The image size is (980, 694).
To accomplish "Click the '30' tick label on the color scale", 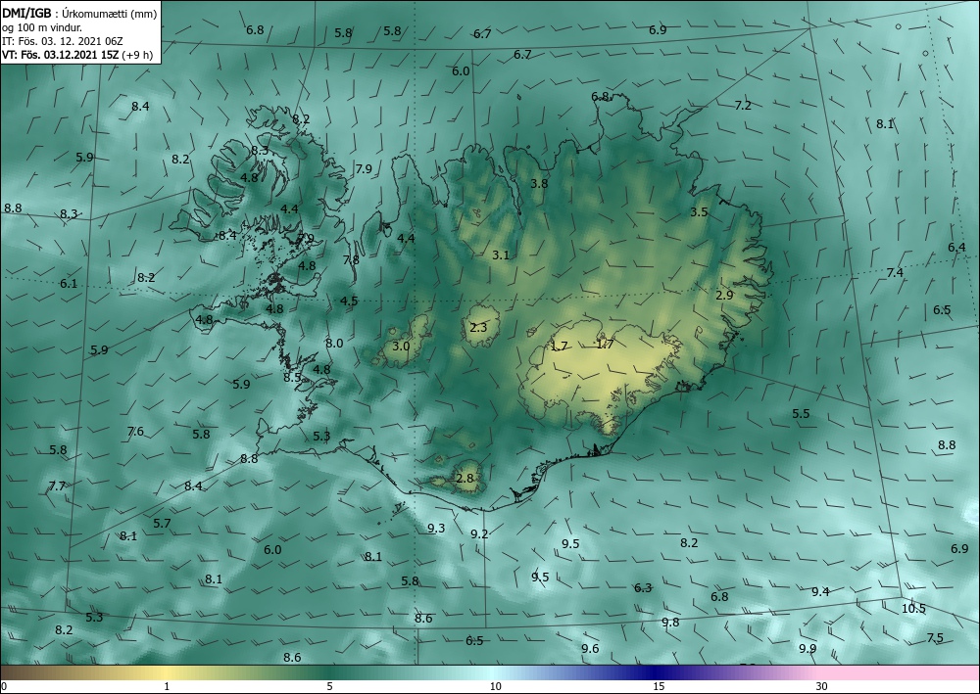I will (x=822, y=686).
